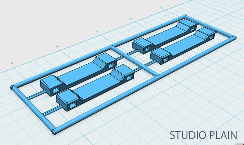244x145 pixels.
Task: Select the middle crossbar dividing the sprue frame
Action: point(135,60)
